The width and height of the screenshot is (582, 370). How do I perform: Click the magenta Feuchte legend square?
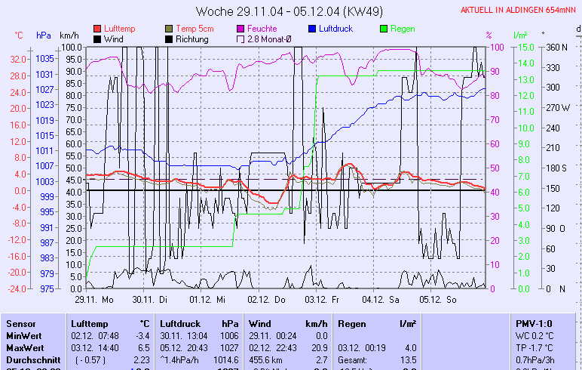pos(241,29)
